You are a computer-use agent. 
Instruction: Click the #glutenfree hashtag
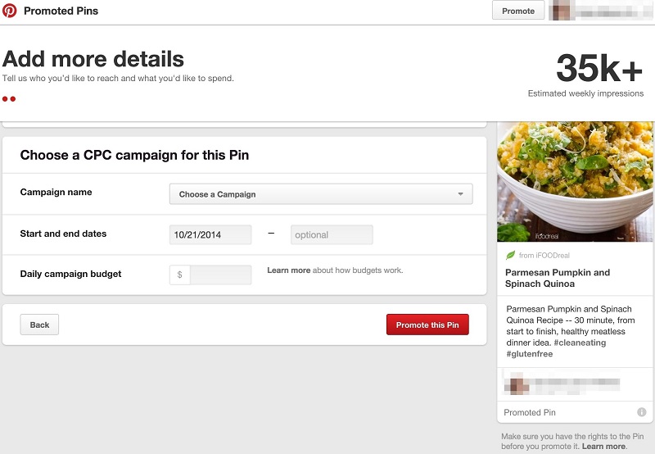click(x=530, y=355)
